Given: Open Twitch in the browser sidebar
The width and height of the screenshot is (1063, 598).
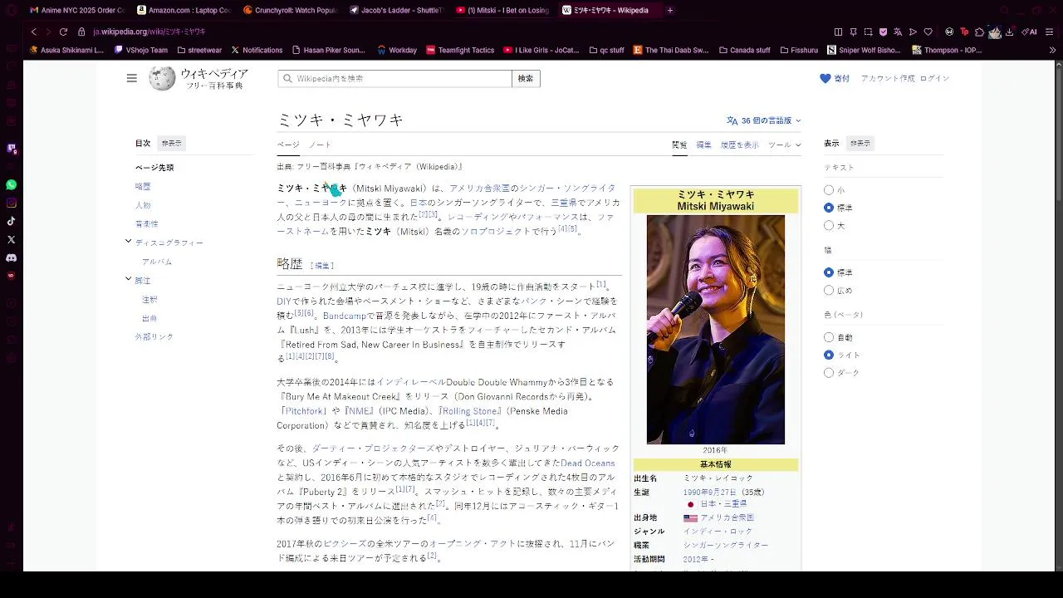Looking at the screenshot, I should tap(11, 149).
